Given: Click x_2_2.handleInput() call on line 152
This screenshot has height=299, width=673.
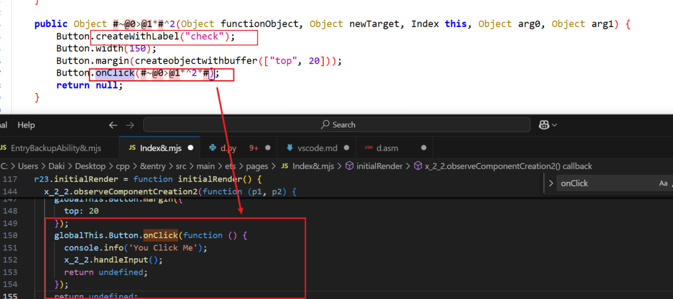Looking at the screenshot, I should (114, 260).
